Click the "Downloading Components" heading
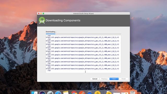This screenshot has height=94, width=167. click(63, 20)
